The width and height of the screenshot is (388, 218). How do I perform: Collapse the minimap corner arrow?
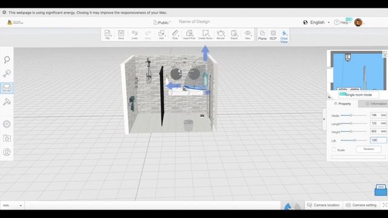tap(330, 97)
